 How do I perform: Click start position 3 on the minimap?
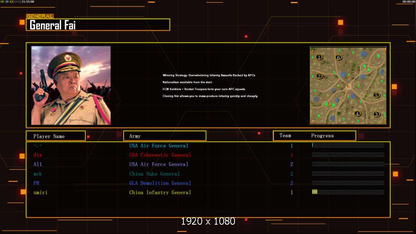point(376,115)
